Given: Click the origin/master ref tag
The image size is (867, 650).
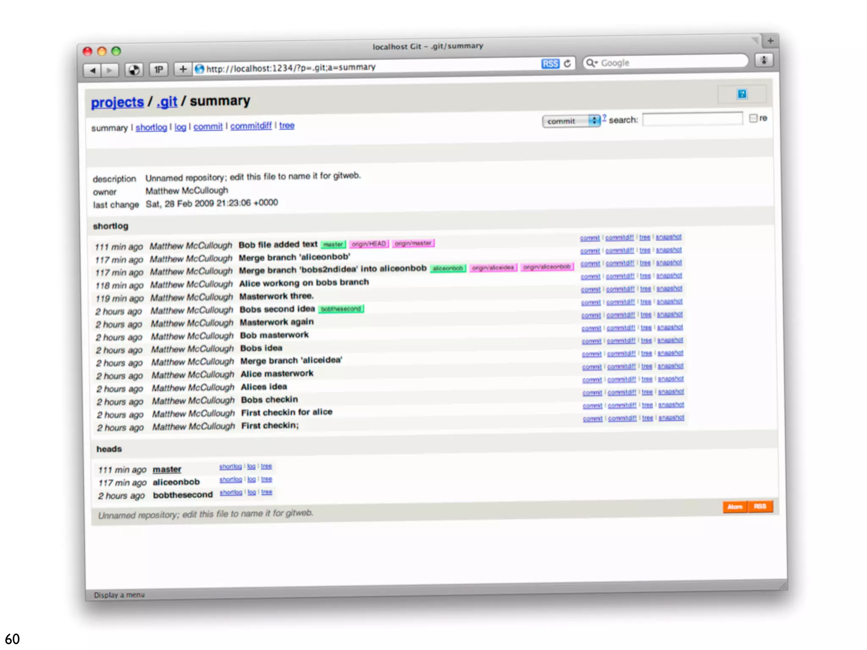Looking at the screenshot, I should (x=413, y=243).
